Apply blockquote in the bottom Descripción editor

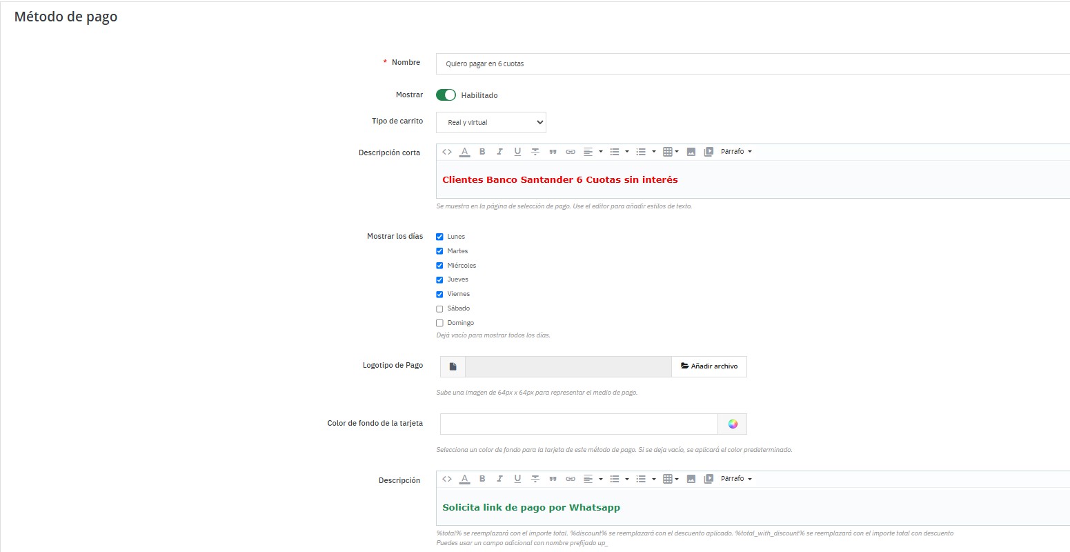click(553, 479)
